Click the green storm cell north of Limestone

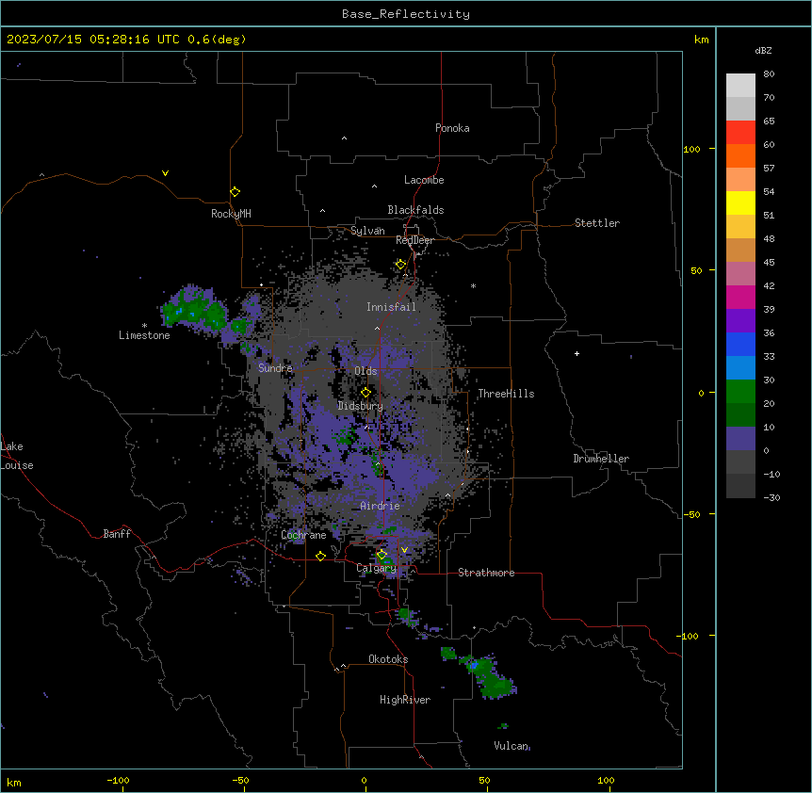click(x=194, y=311)
